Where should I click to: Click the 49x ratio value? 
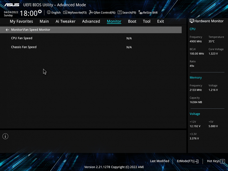point(192,66)
